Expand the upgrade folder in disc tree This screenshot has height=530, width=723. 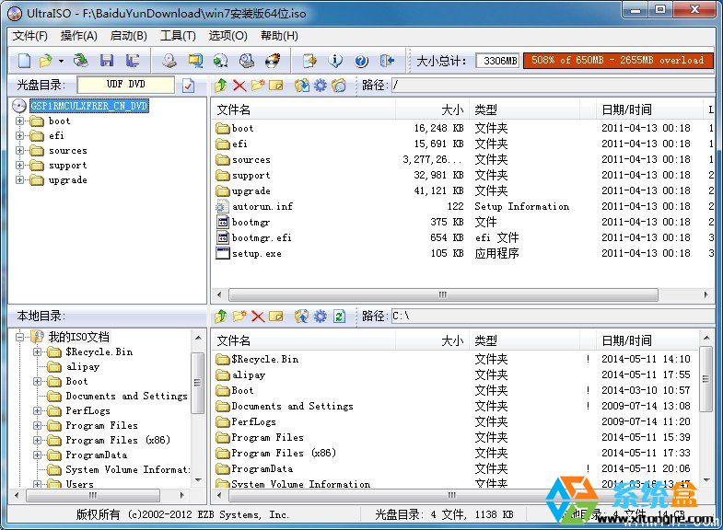(20, 180)
